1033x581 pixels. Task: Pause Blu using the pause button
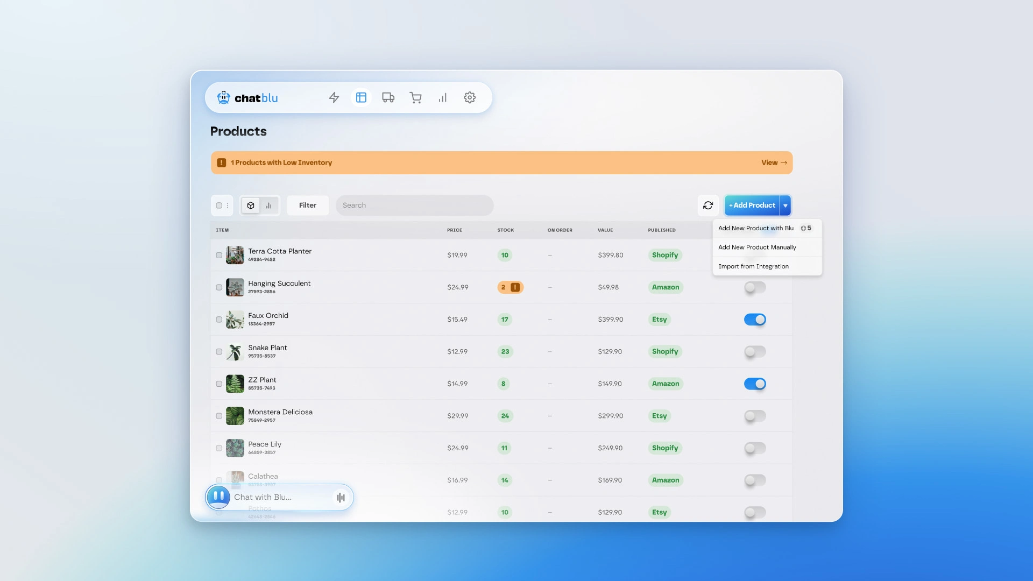coord(218,496)
